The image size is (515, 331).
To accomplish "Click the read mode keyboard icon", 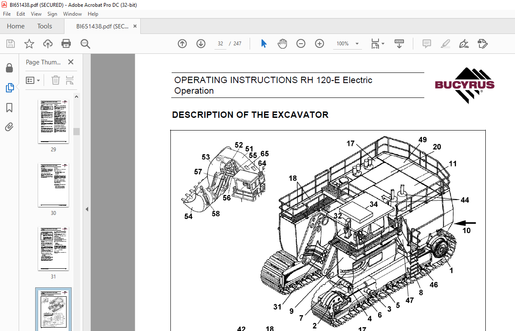I will [x=399, y=44].
